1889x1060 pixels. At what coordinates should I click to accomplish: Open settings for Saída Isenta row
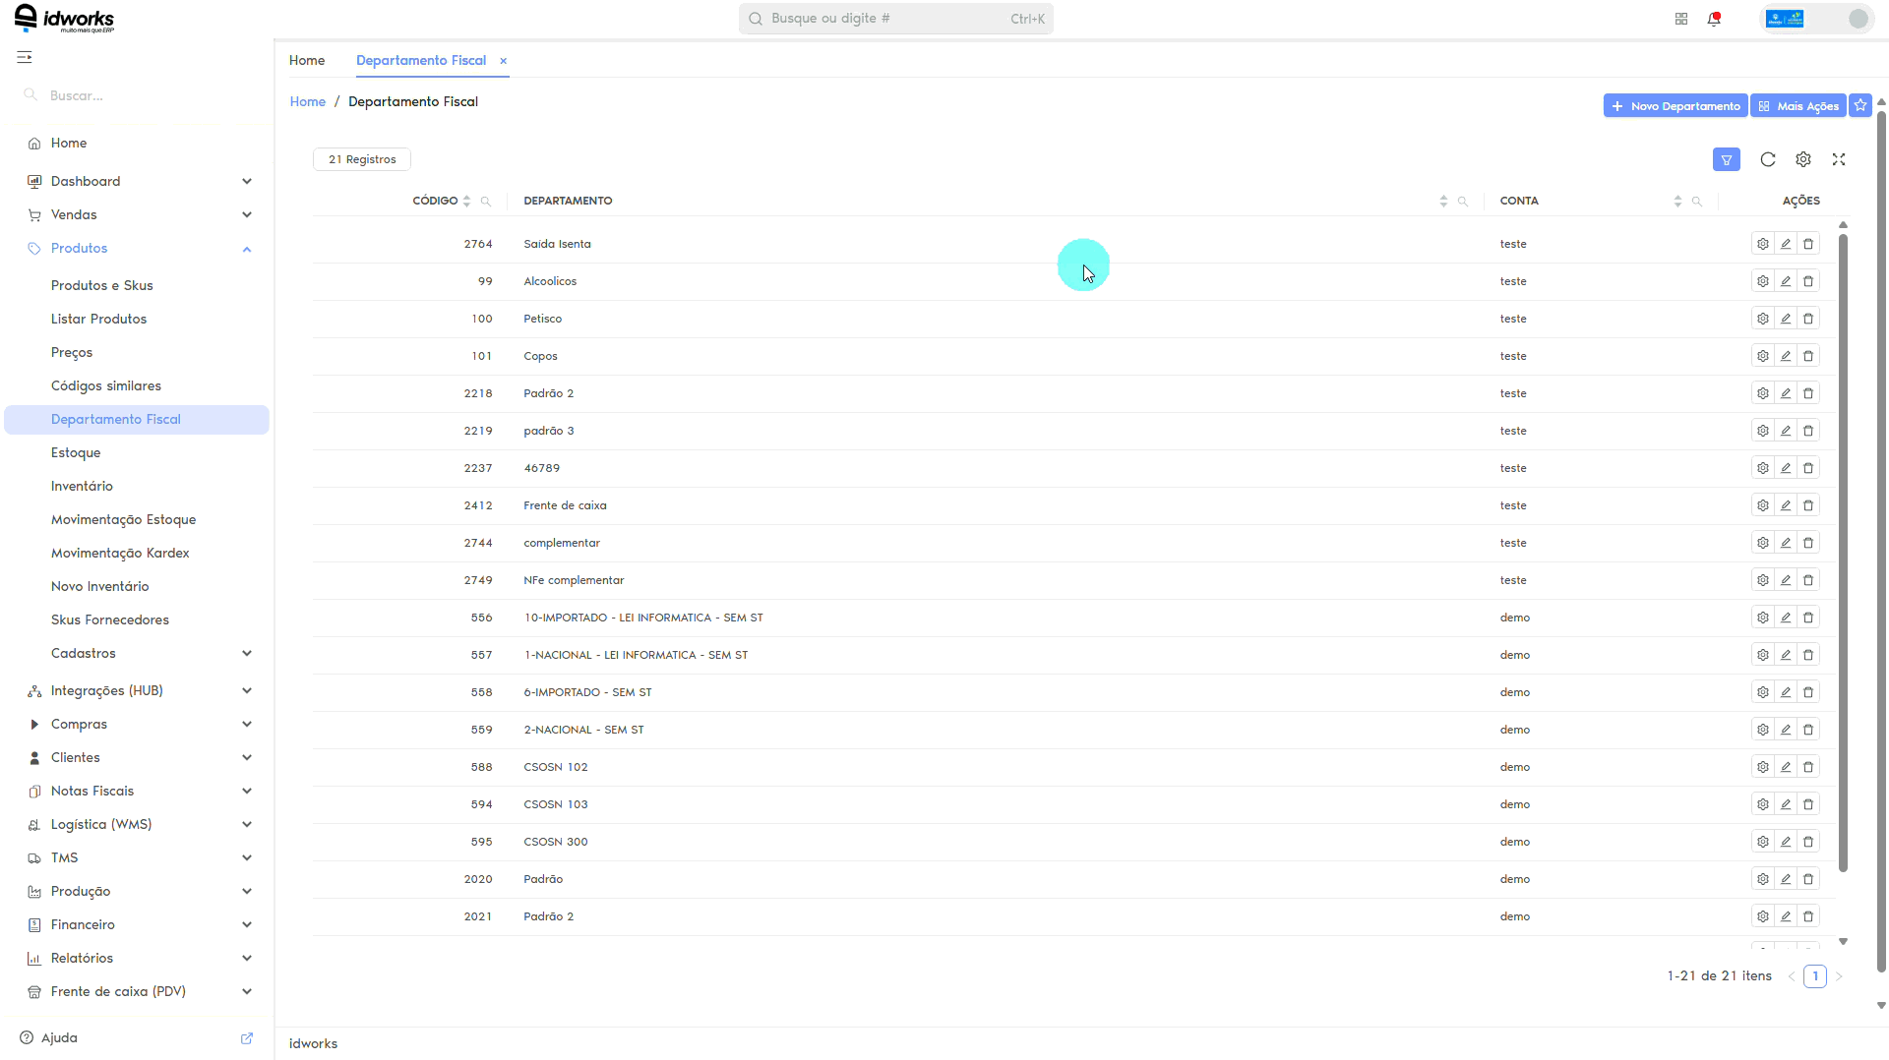(1763, 244)
